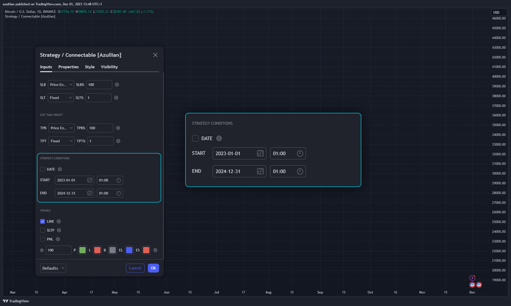Open info tooltip next to TPB% field

point(118,128)
